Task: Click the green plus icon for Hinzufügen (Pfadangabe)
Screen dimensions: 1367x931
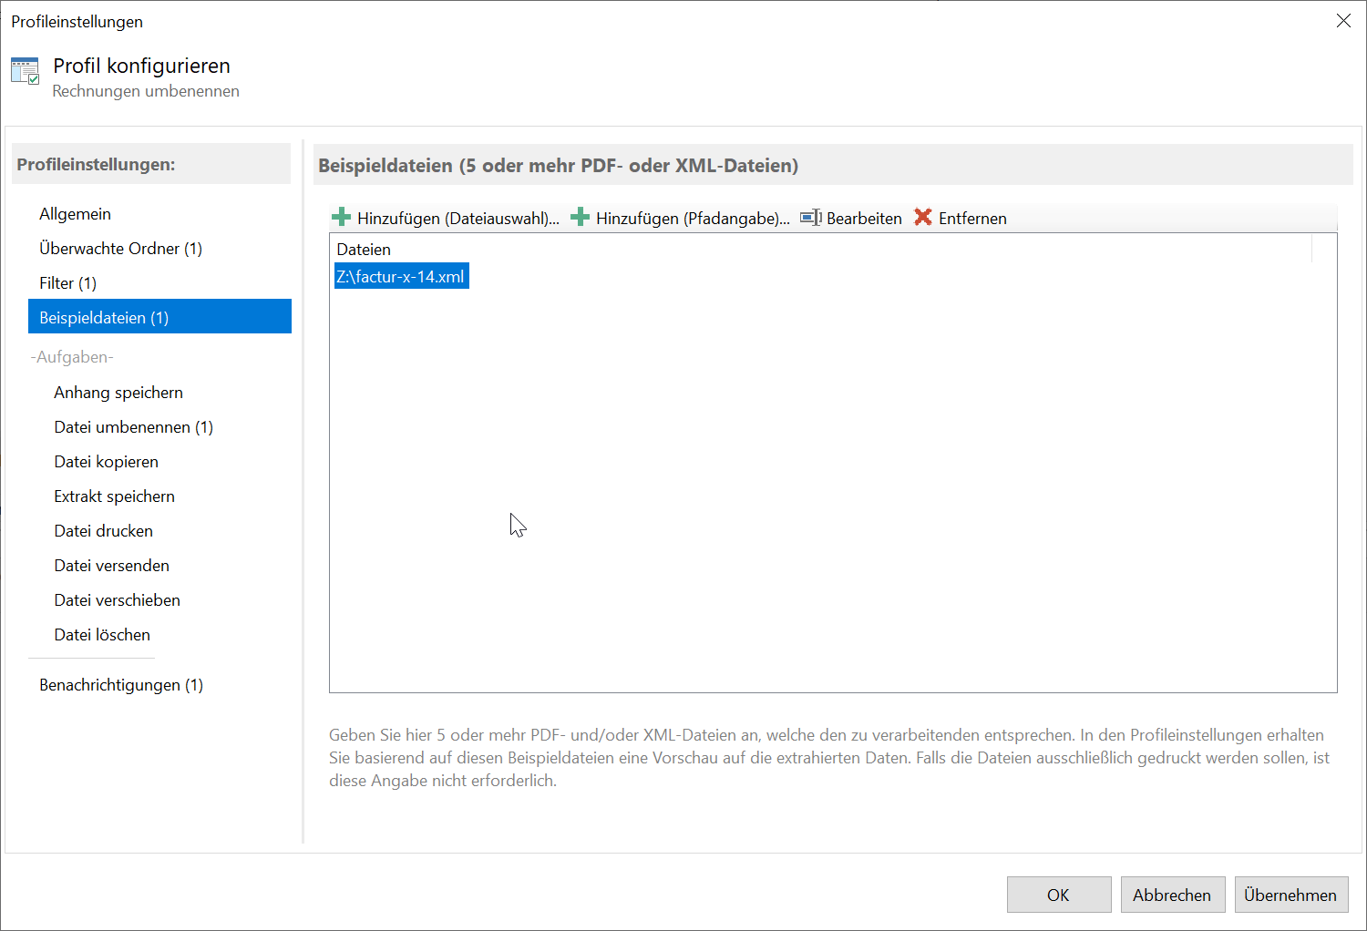Action: pos(580,218)
